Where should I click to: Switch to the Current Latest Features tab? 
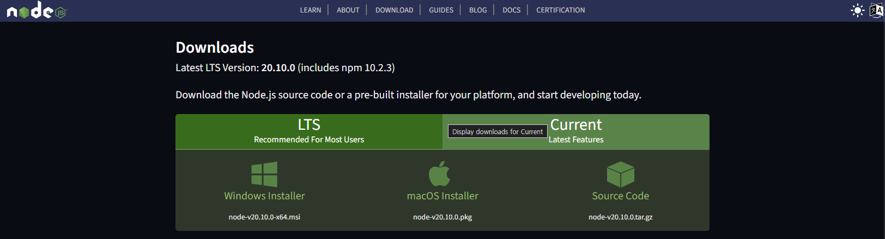tap(576, 131)
